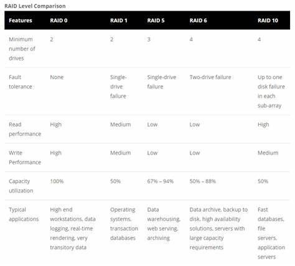Image resolution: width=295 pixels, height=266 pixels.
Task: Click the RAID Level Comparison title
Action: [35, 6]
